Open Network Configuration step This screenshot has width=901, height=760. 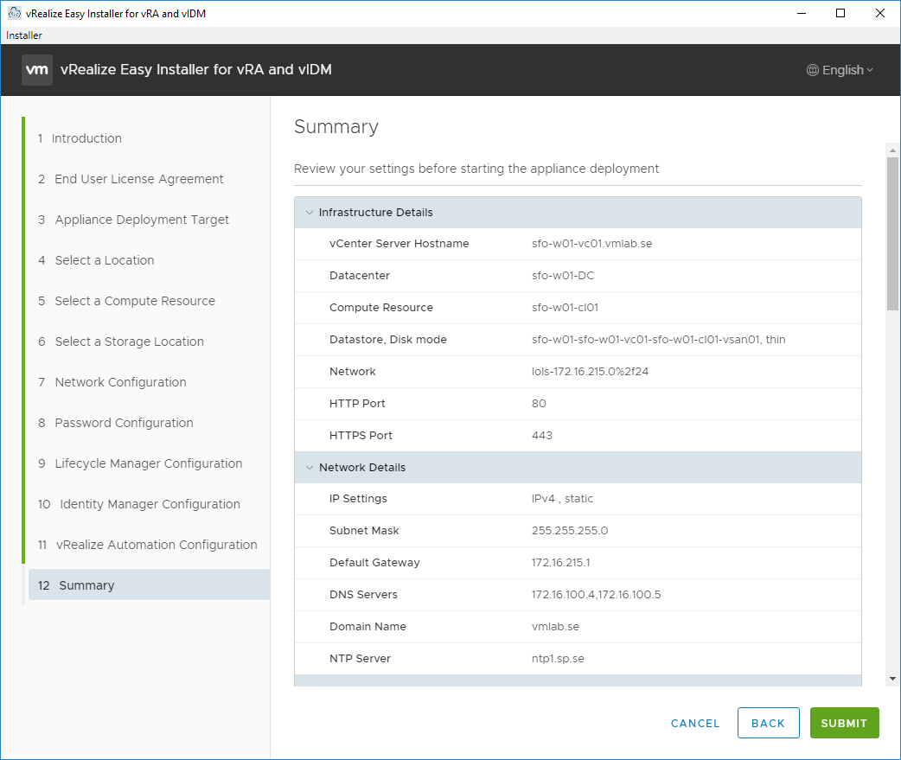112,382
